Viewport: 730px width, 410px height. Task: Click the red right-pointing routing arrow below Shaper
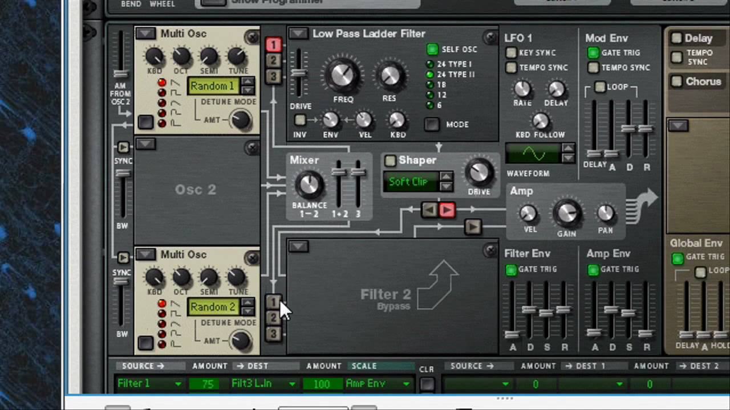447,210
